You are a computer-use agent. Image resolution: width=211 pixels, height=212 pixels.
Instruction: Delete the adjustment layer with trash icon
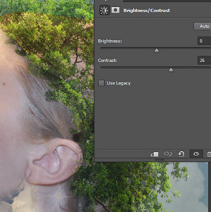pos(209,154)
